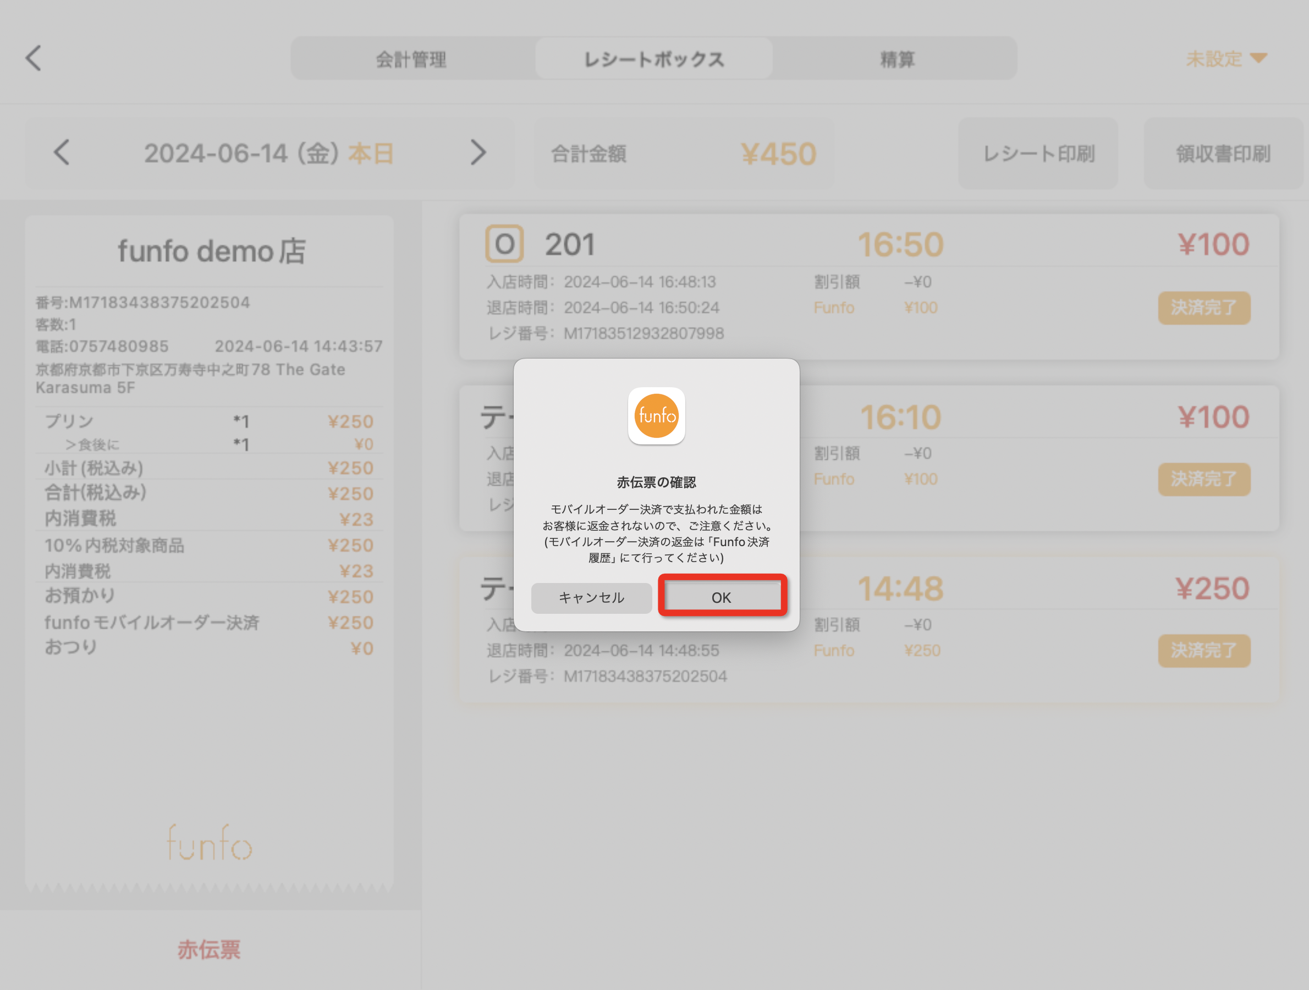
Task: Click the 16:50 receipt time
Action: pyautogui.click(x=900, y=244)
